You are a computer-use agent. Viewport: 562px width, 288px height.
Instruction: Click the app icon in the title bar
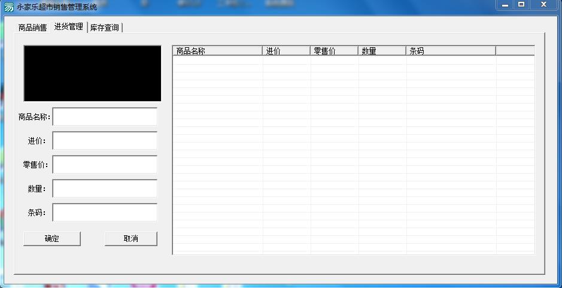8,7
